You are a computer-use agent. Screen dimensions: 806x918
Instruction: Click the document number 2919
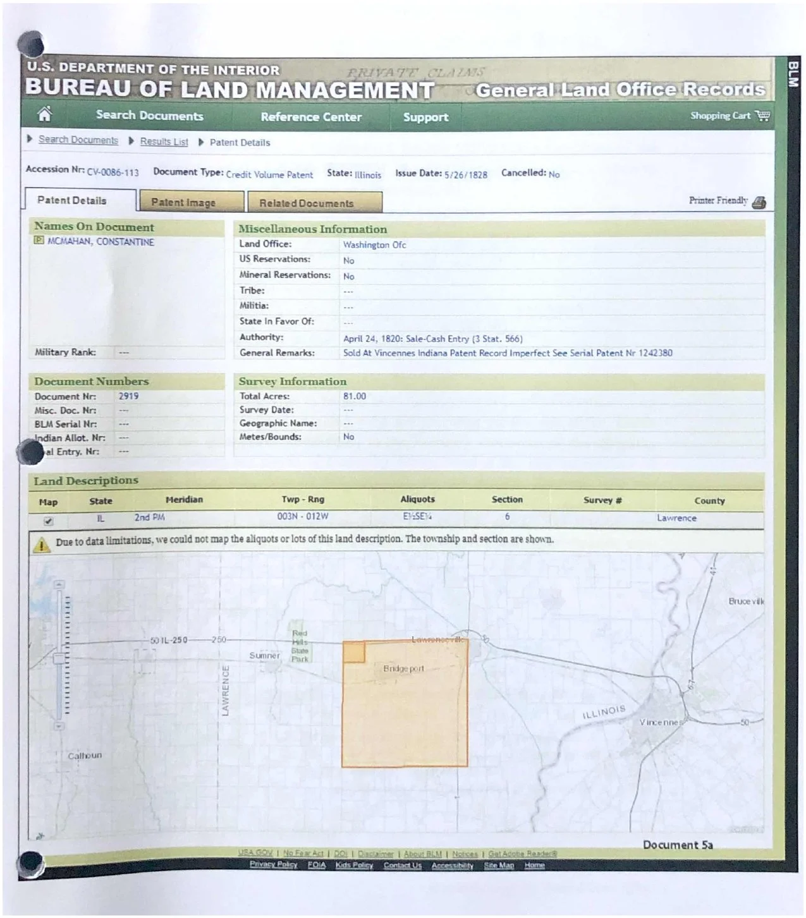(x=128, y=396)
